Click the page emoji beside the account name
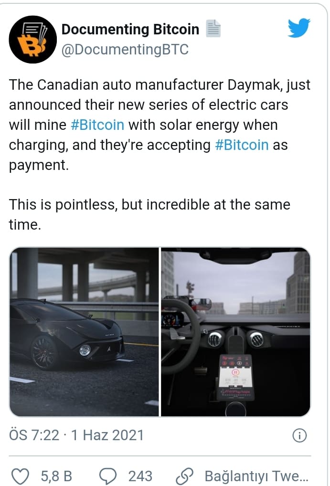Image resolution: width=330 pixels, height=486 pixels. (x=213, y=30)
